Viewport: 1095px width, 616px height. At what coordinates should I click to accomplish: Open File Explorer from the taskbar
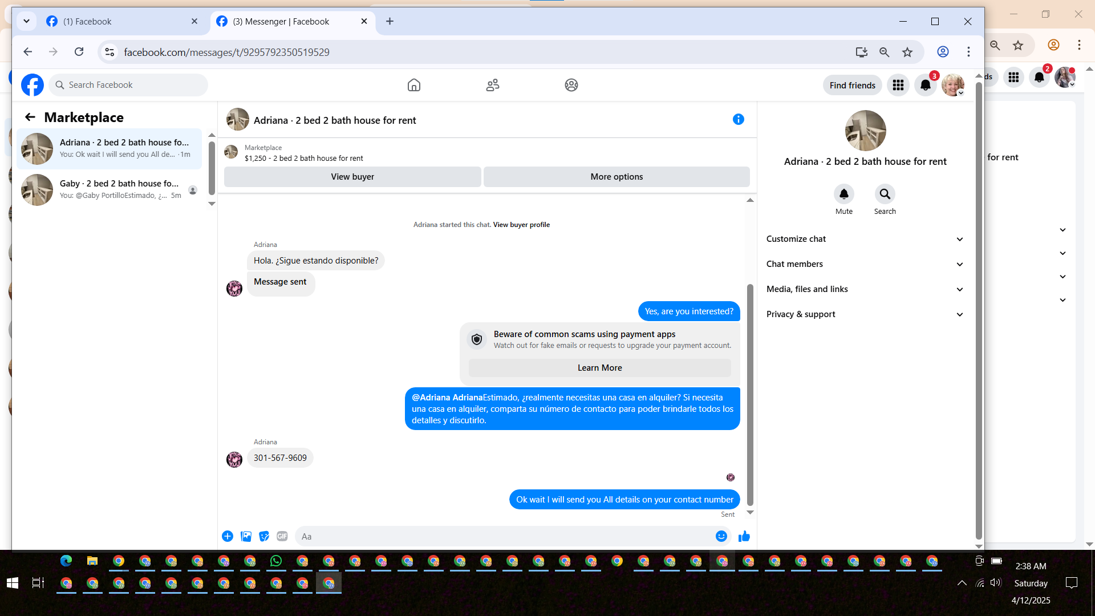tap(92, 561)
